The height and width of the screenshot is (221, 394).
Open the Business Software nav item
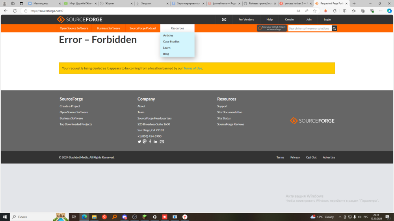coord(108,28)
